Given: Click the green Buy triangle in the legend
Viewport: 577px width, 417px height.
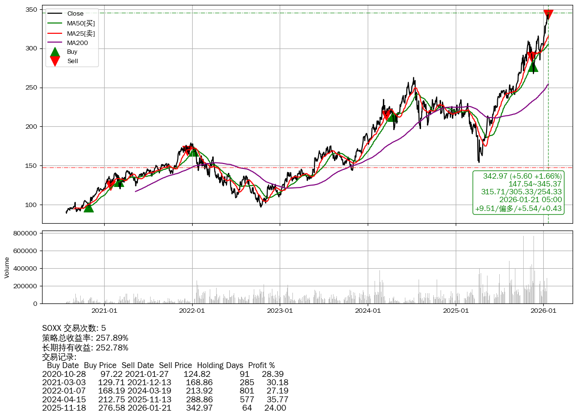Looking at the screenshot, I should pos(55,51).
